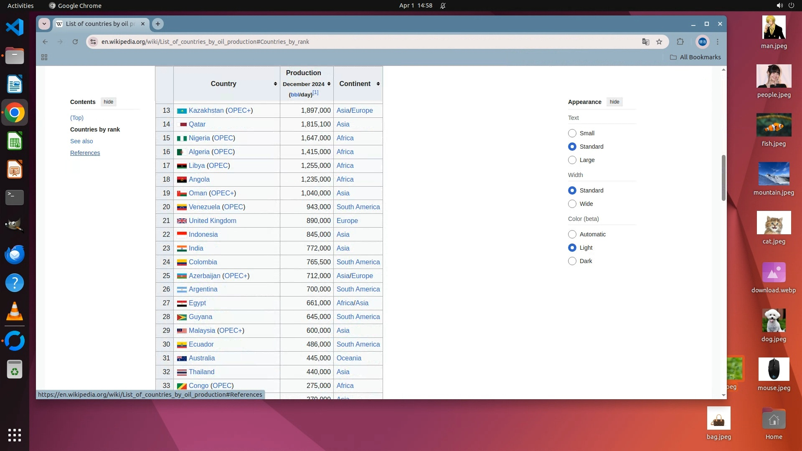Open the All Bookmarks folder
This screenshot has height=451, width=802.
[x=695, y=57]
